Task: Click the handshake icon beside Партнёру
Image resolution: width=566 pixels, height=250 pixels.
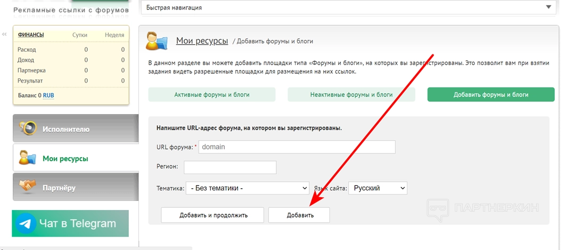Action: [28, 187]
